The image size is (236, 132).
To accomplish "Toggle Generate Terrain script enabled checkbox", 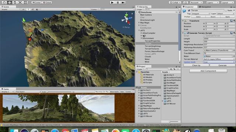I will click(x=188, y=33).
